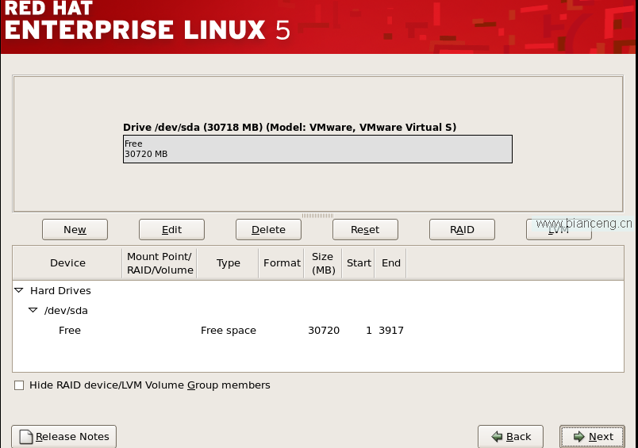
Task: Click the start value 1 in Free row
Action: coord(369,331)
